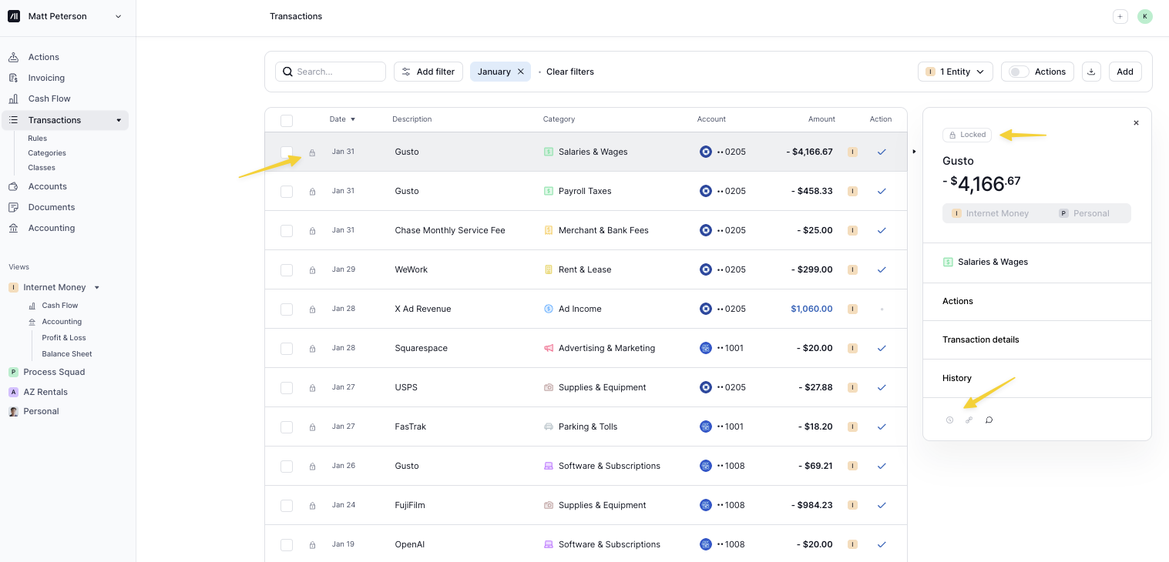Go to Invoicing in the sidebar

[x=46, y=78]
